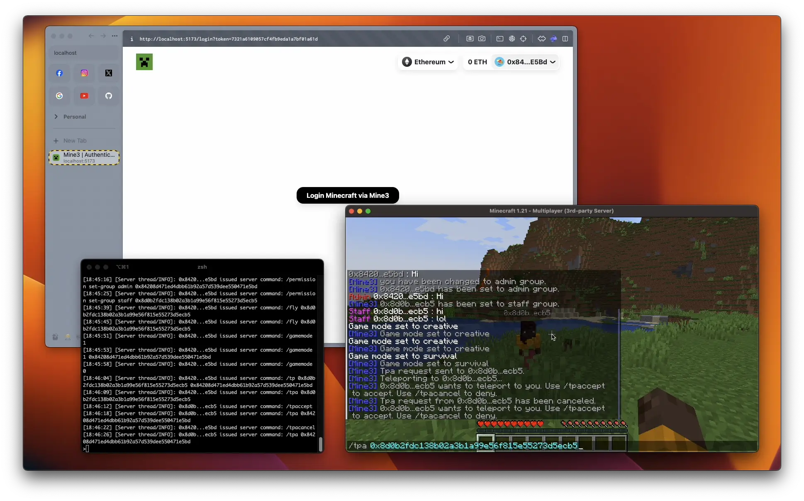
Task: Click the trash icon at browser sidebar bottom
Action: (55, 337)
